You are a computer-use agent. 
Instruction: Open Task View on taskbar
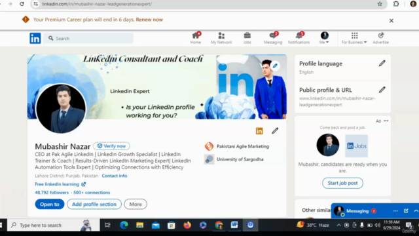(x=107, y=225)
